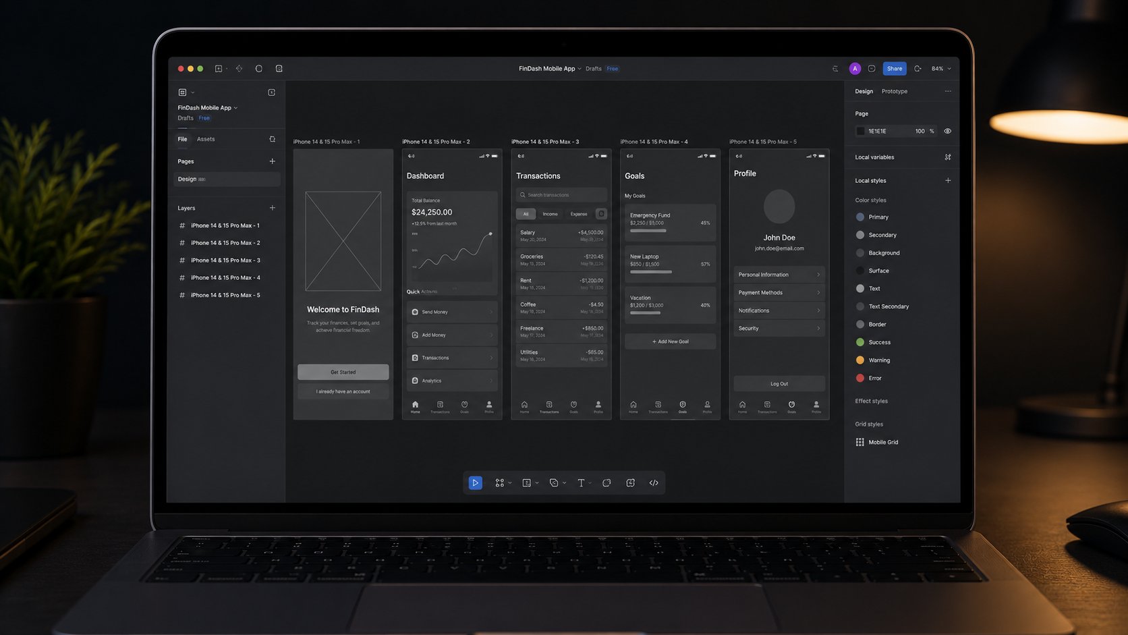Open the Actions tool in bottom toolbar

[x=630, y=483]
